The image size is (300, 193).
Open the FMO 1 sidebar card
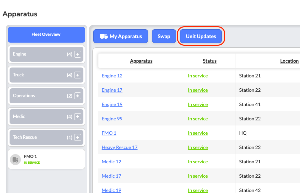click(x=46, y=159)
